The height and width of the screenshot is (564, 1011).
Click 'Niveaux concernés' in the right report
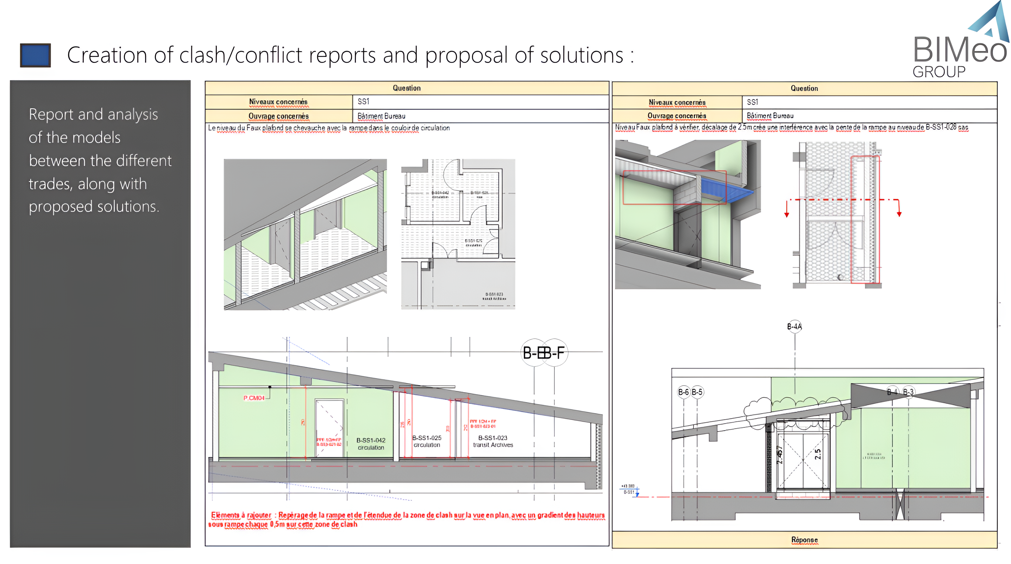677,102
